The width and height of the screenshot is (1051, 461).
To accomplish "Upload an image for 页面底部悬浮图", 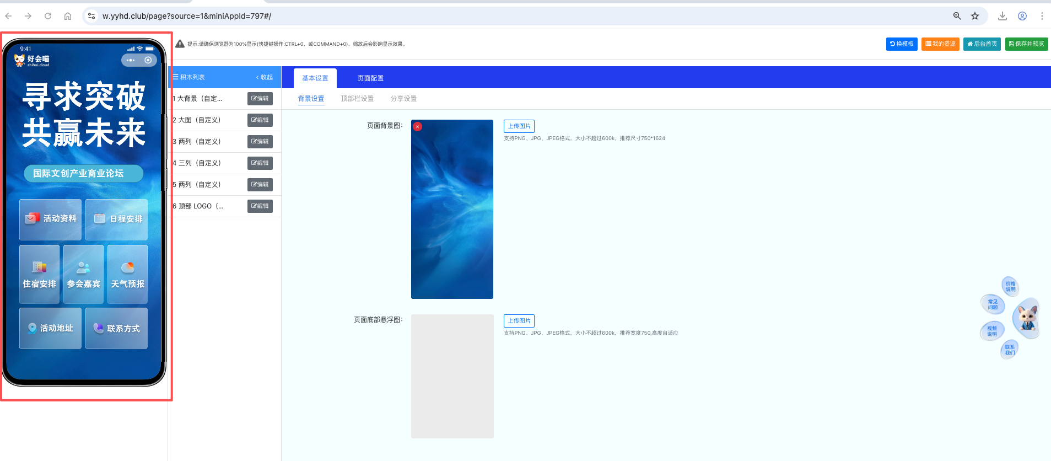I will [x=519, y=321].
